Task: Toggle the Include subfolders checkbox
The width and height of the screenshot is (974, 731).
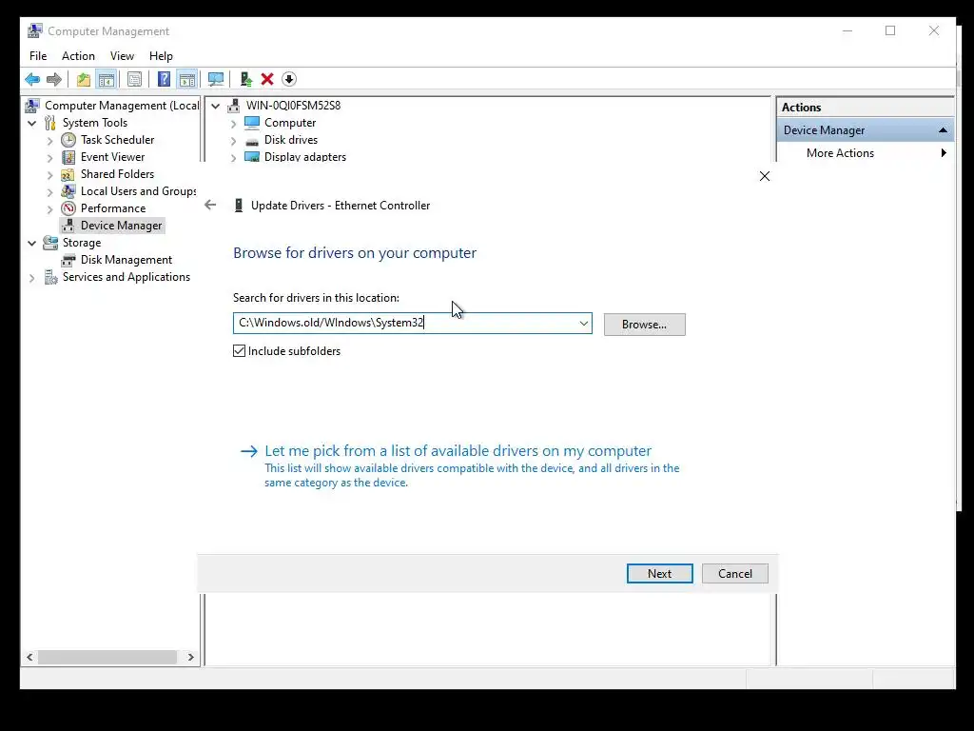Action: [x=239, y=350]
